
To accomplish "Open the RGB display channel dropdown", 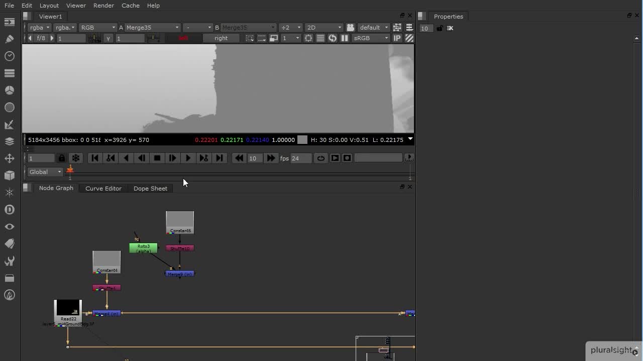I will 98,28.
